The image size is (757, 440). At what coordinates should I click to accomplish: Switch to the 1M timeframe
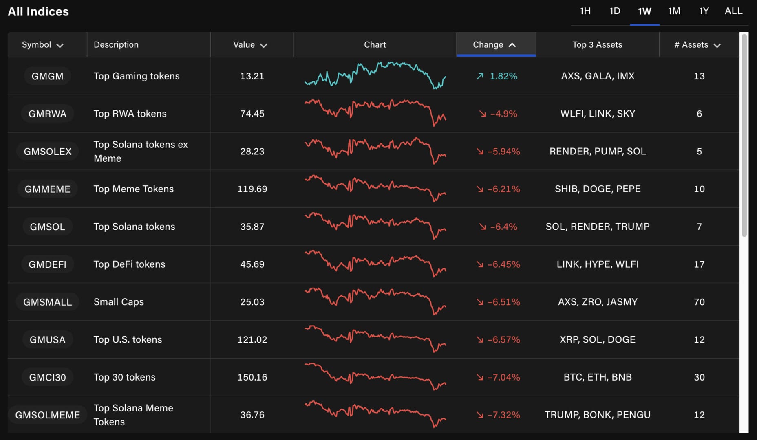674,11
